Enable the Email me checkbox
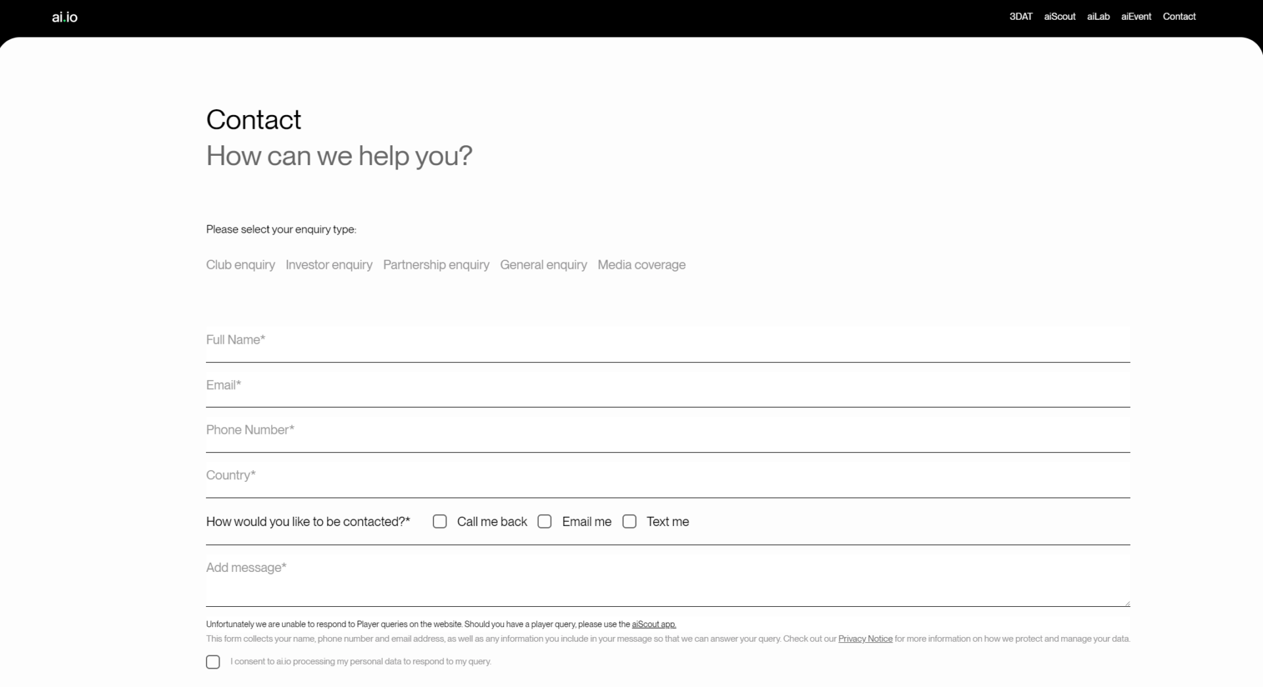This screenshot has height=687, width=1263. point(545,521)
